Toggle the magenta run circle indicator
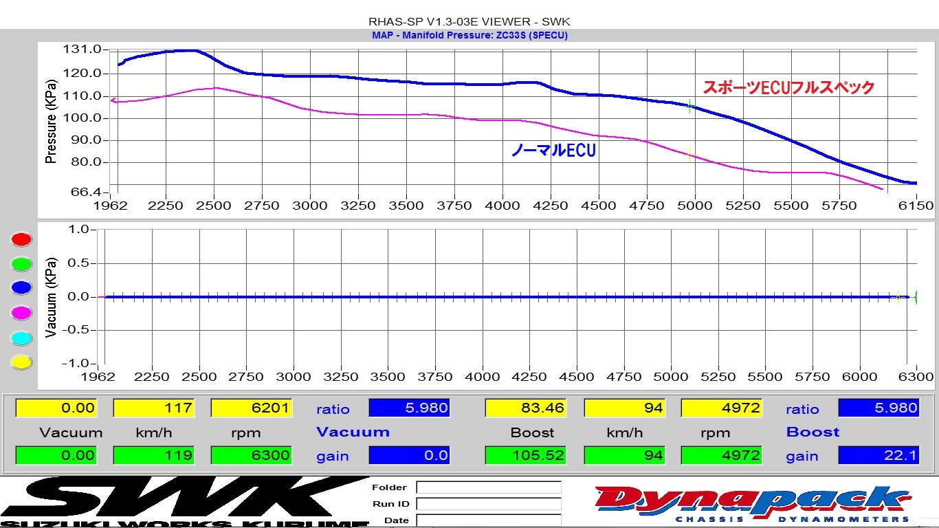Image resolution: width=939 pixels, height=528 pixels. click(x=21, y=313)
